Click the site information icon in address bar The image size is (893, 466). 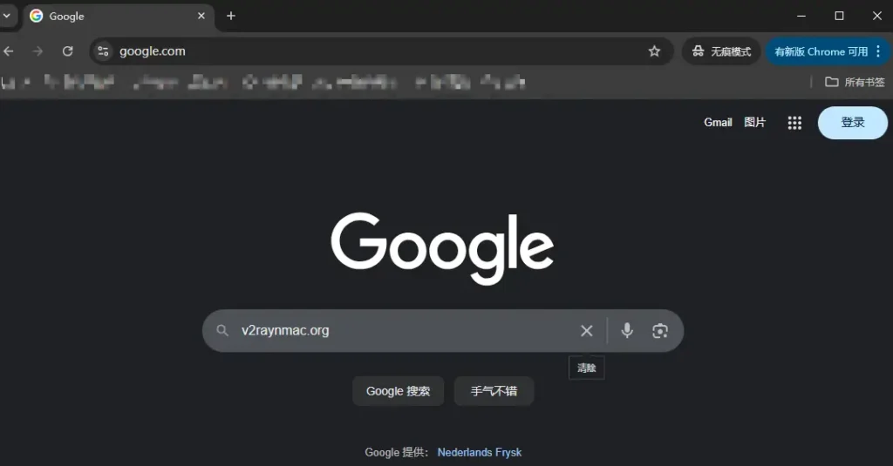pos(104,51)
